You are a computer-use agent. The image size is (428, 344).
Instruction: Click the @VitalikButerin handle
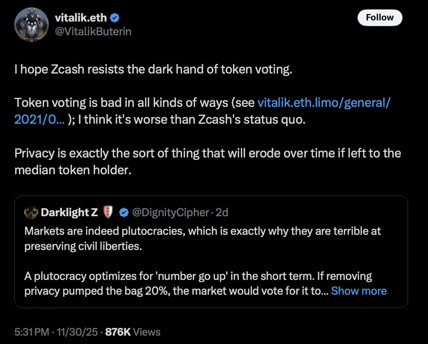click(93, 31)
